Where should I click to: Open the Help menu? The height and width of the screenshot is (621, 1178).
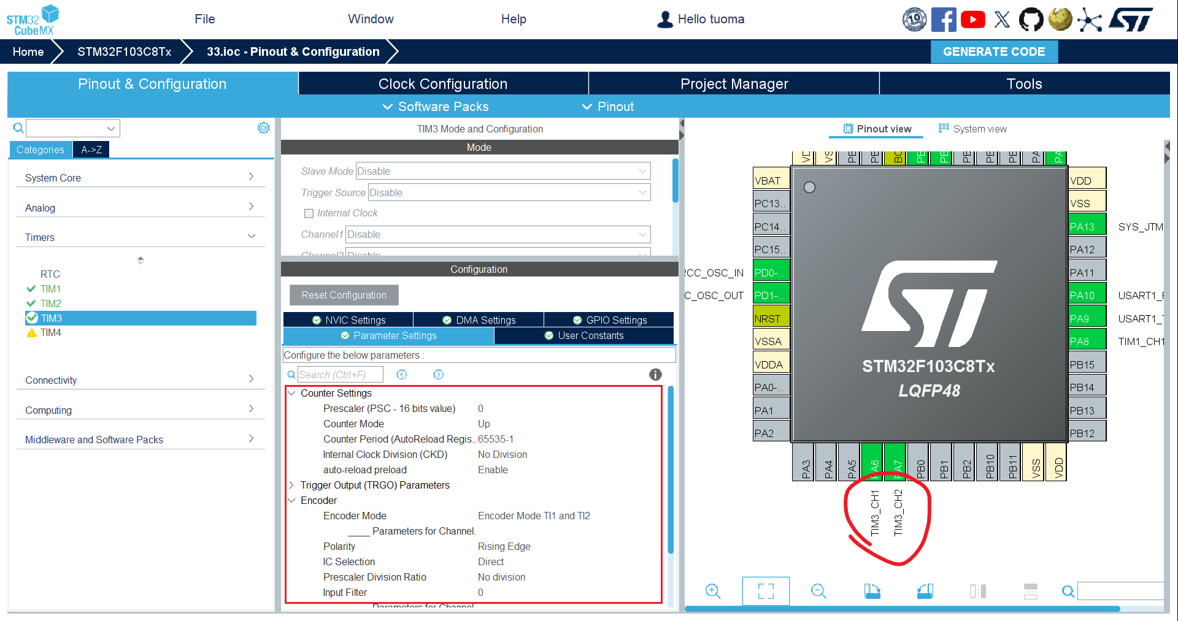point(514,19)
